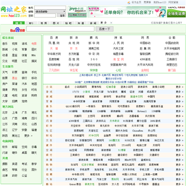Expand 更多 » in the 汽车 row
Image resolution: width=186 pixels, height=186 pixels.
[x=180, y=179]
